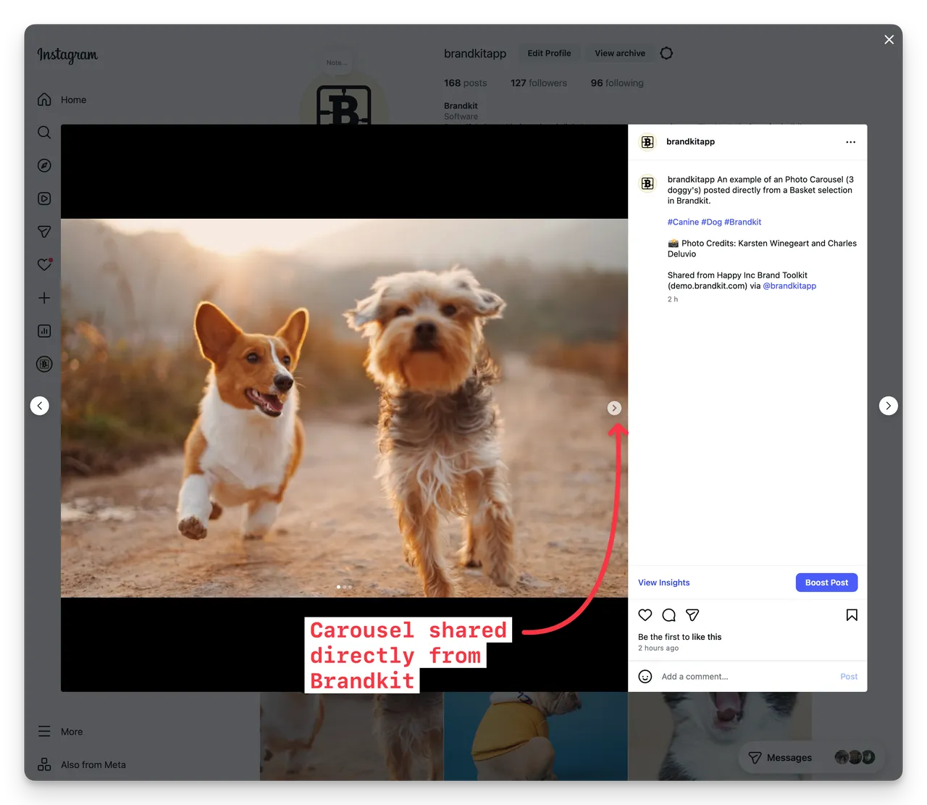This screenshot has height=805, width=927.
Task: Open Direct messages paper plane icon
Action: click(43, 231)
